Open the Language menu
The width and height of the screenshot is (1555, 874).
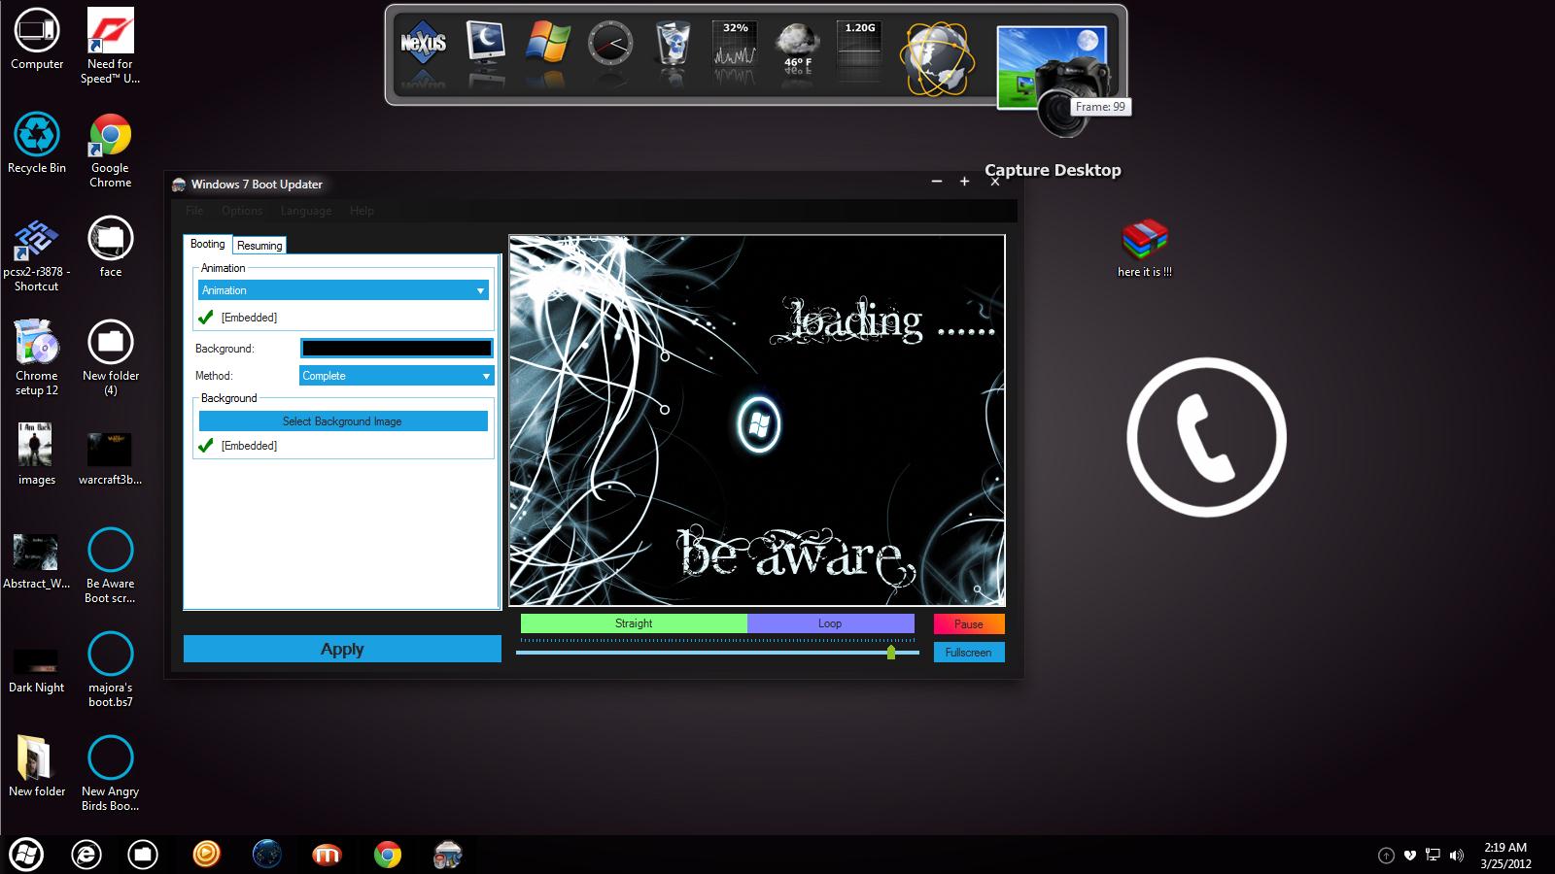[305, 211]
